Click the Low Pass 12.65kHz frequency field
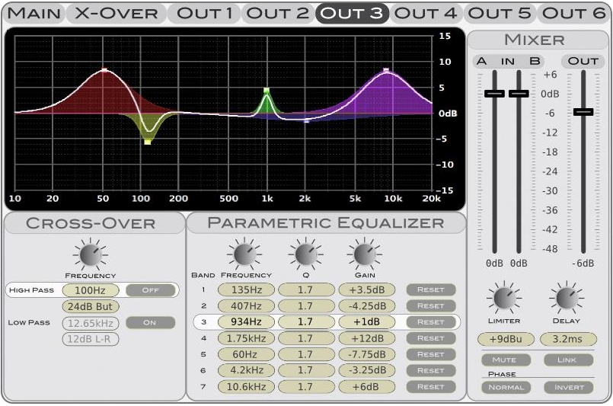Screen dimensions: 613x406 pos(91,323)
